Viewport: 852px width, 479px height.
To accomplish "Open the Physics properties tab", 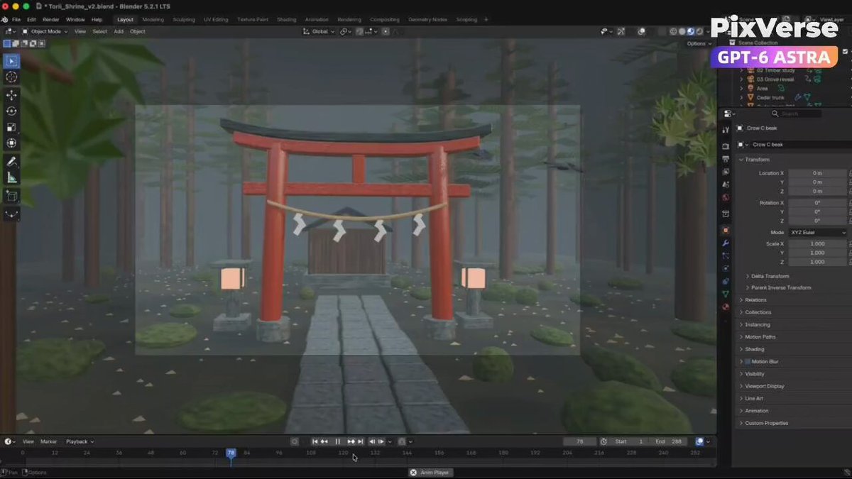I will point(725,268).
